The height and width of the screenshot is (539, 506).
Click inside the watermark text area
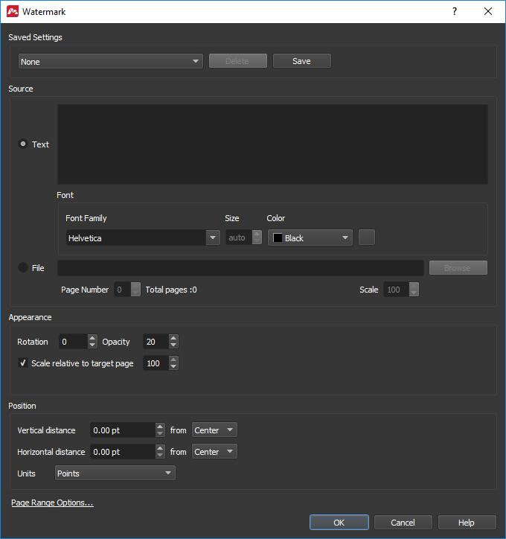[x=272, y=144]
